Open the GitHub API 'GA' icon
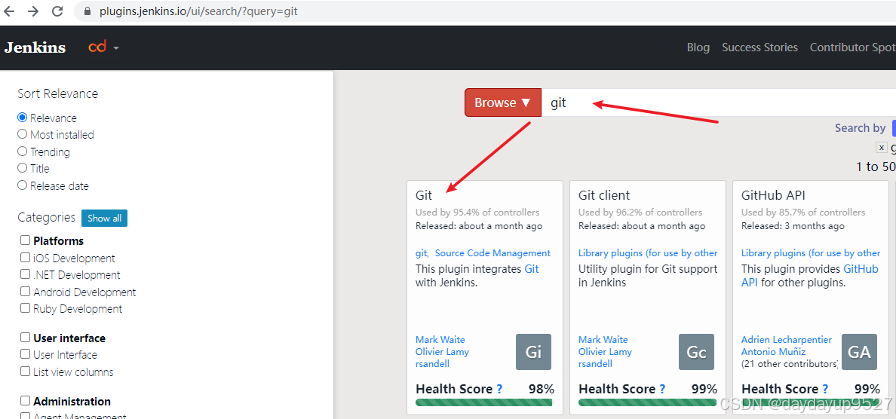The width and height of the screenshot is (896, 419). click(x=860, y=352)
